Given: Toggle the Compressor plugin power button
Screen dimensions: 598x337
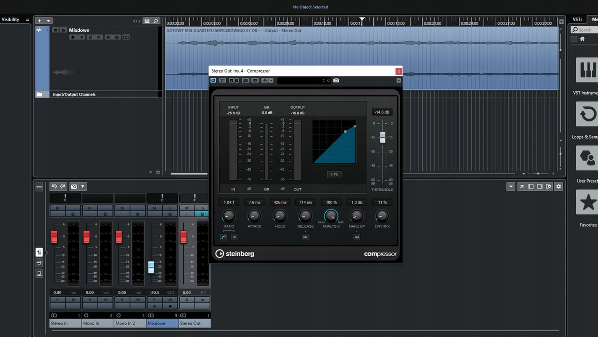Looking at the screenshot, I should [x=213, y=80].
